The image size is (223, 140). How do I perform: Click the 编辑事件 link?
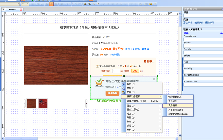[x=199, y=23]
